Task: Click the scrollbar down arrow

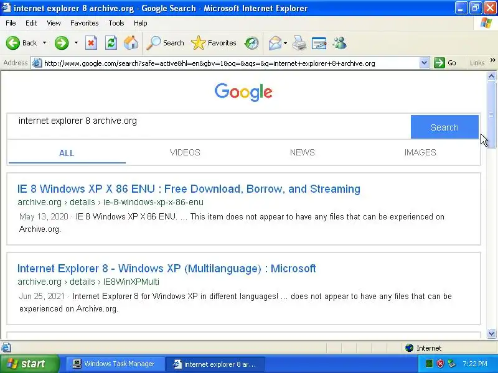Action: pos(491,333)
